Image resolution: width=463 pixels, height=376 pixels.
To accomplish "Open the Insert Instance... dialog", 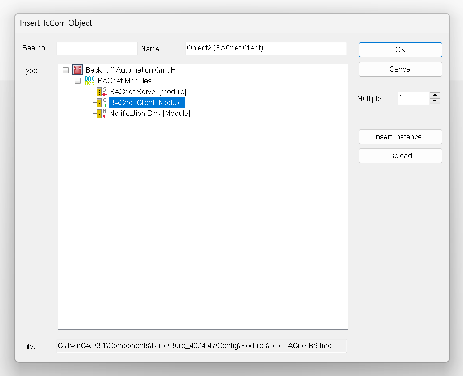I will click(400, 137).
